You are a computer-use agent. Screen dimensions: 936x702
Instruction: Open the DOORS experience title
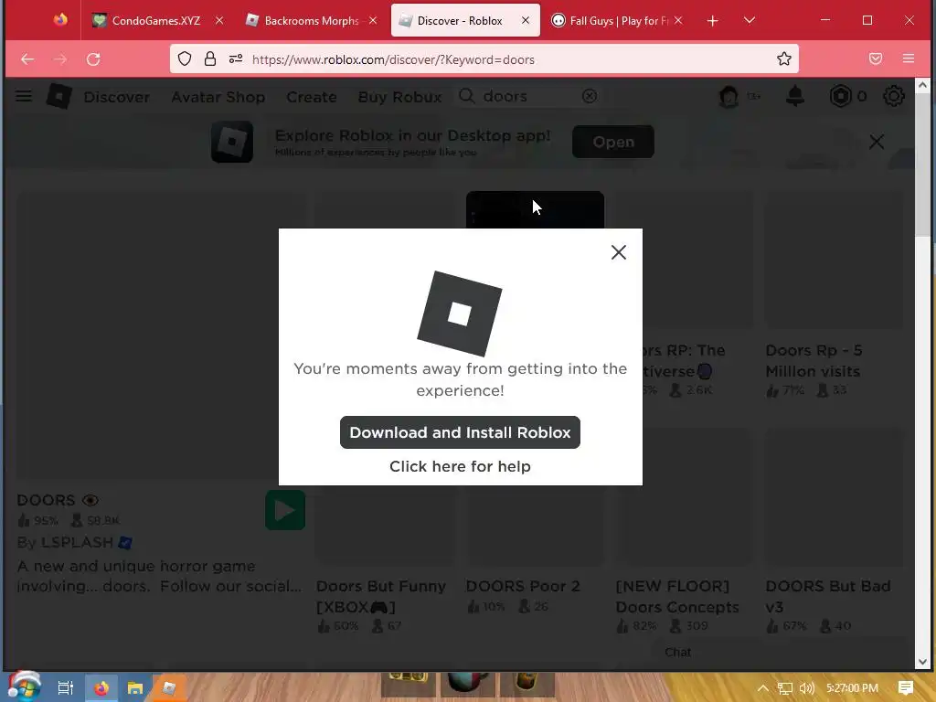click(x=58, y=500)
